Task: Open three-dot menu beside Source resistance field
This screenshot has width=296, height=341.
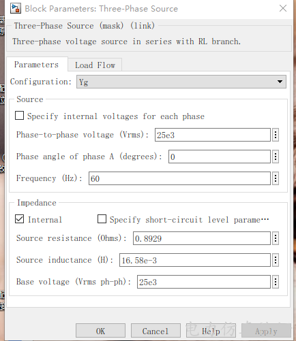Action: (x=276, y=238)
